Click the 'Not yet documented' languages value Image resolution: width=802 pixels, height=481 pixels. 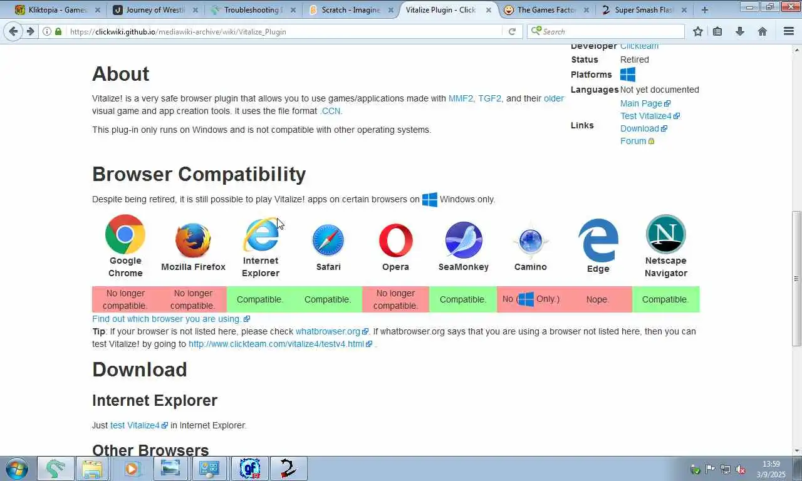[660, 90]
